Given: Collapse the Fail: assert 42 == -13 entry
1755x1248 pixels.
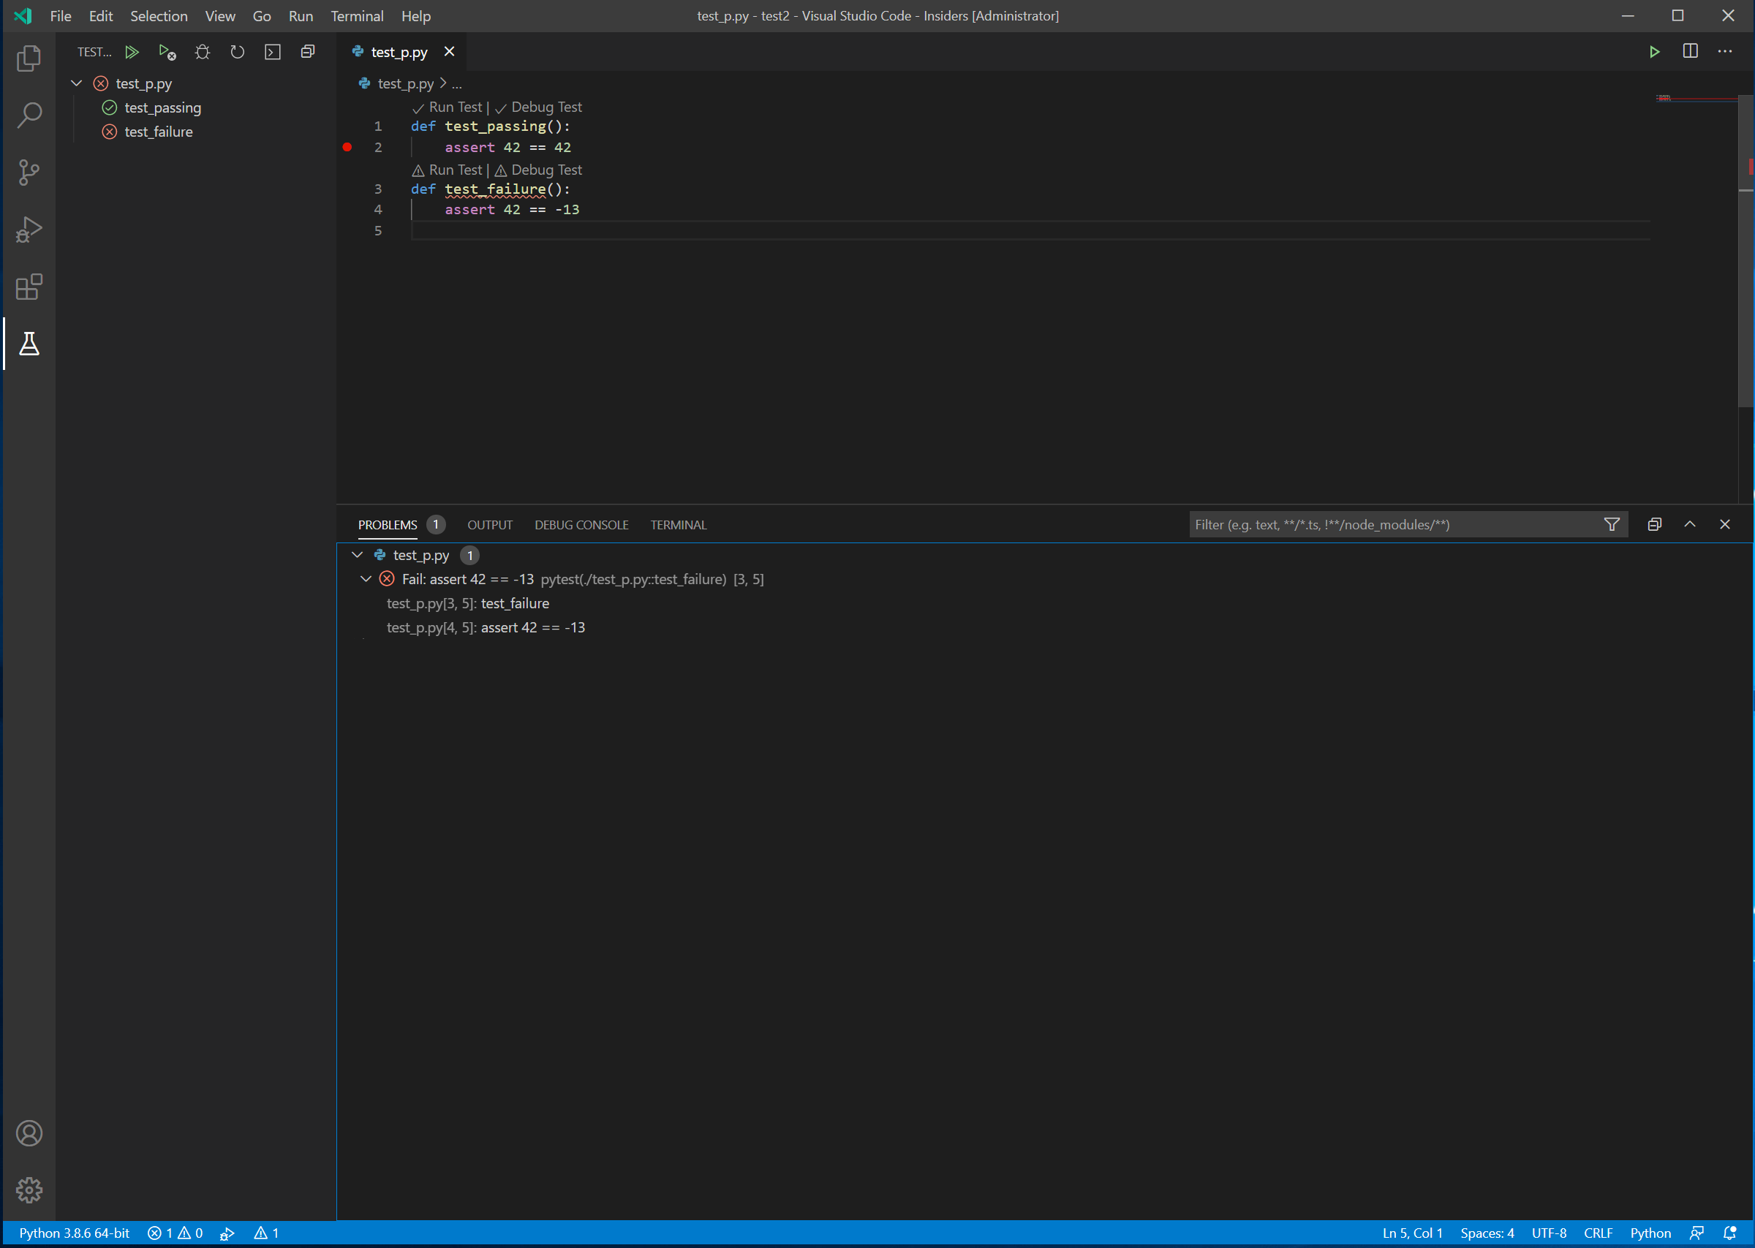Looking at the screenshot, I should 366,578.
